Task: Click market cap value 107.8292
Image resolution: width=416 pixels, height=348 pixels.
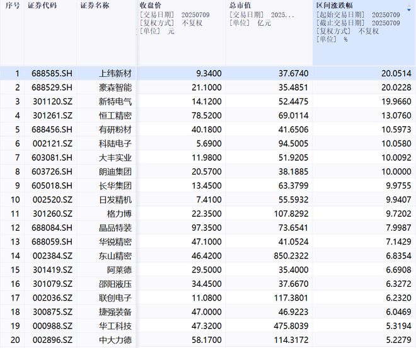Action: 291,214
